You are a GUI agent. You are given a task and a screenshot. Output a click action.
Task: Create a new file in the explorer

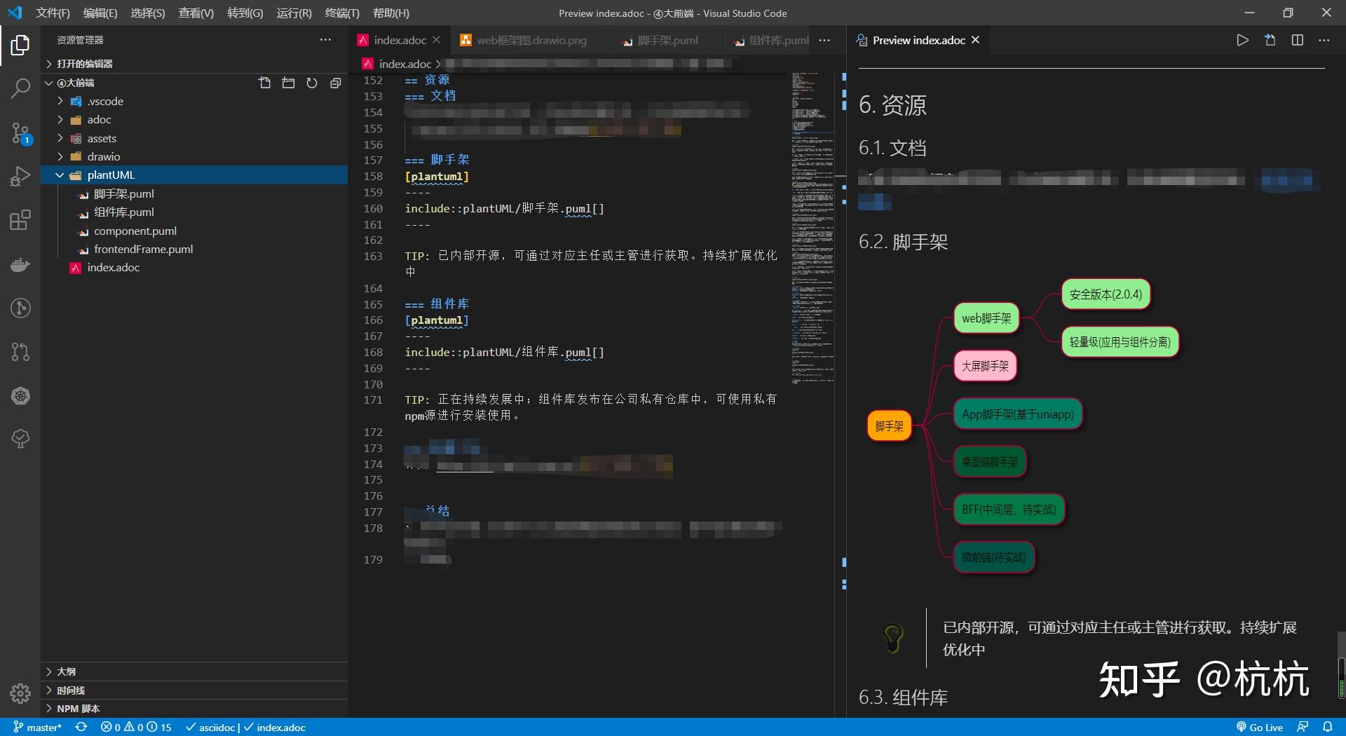pos(265,82)
